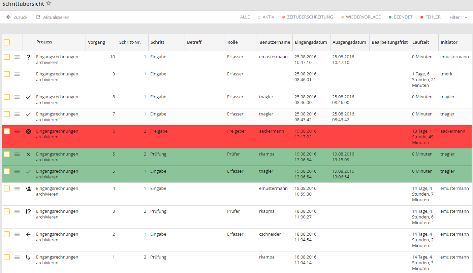Click the left arrow status icon for Vorgang 2
Screen dimensions: 473x273
click(28, 234)
